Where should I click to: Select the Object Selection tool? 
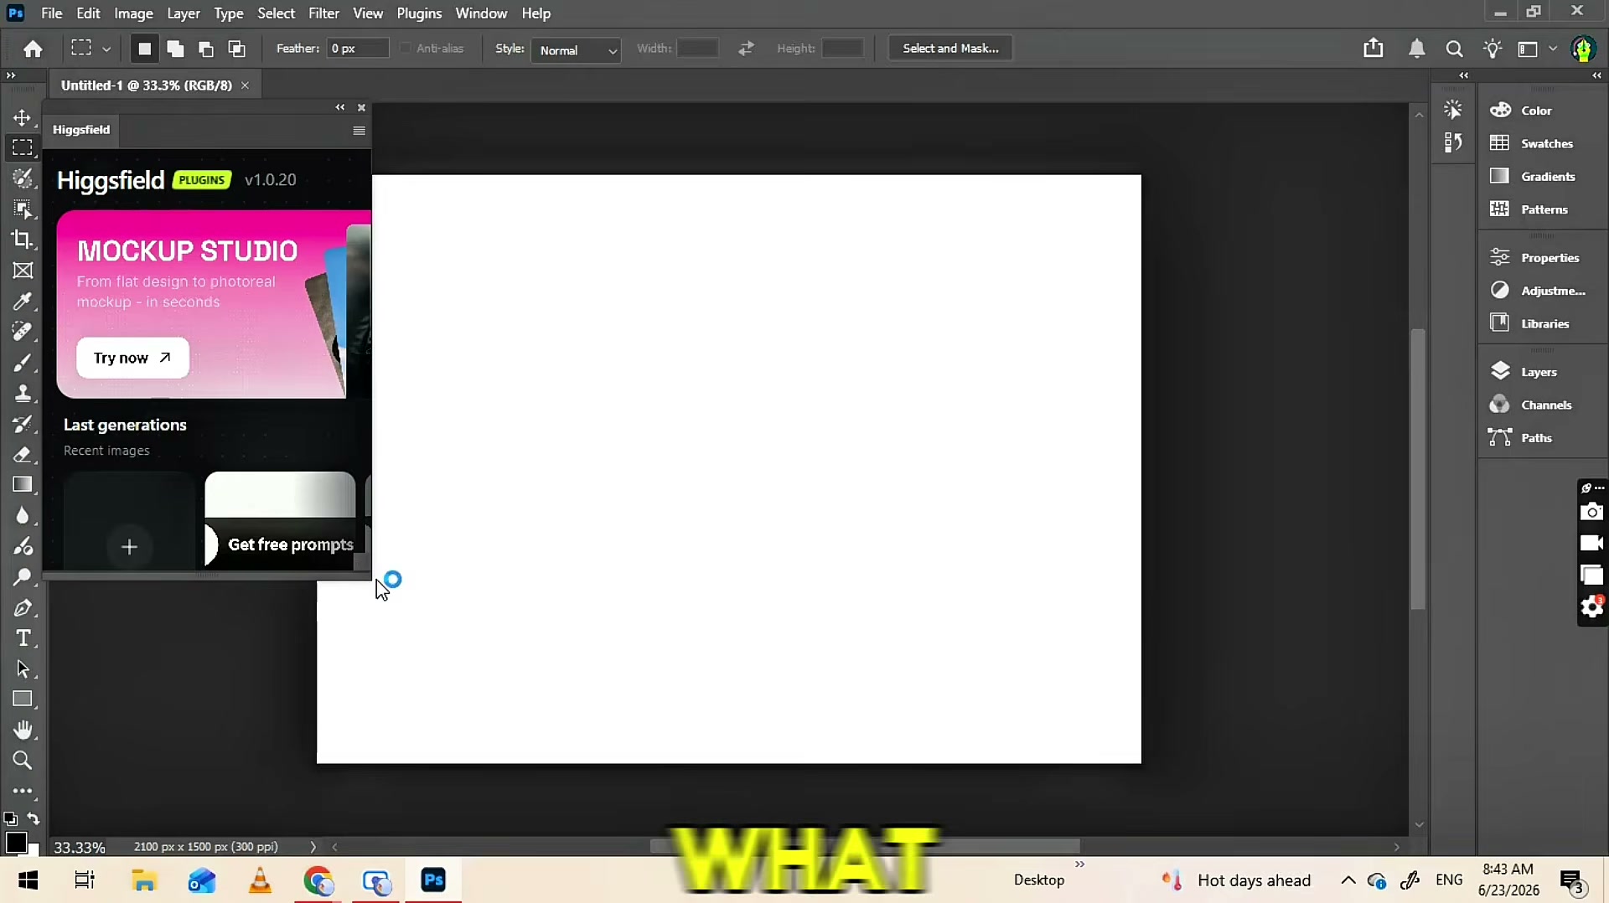[x=23, y=209]
